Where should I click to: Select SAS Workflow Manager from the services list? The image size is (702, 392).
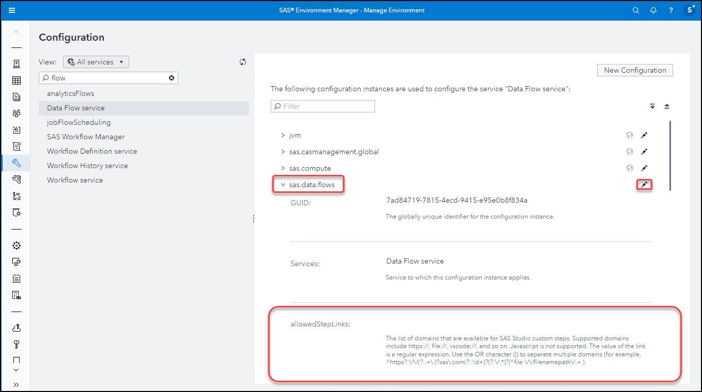coord(85,136)
